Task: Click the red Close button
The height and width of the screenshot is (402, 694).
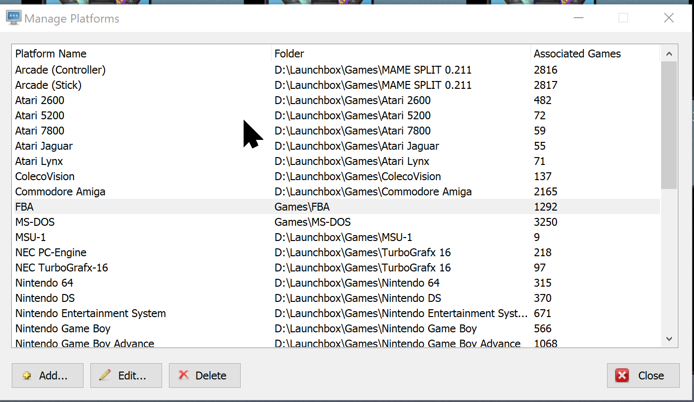Action: pyautogui.click(x=643, y=375)
